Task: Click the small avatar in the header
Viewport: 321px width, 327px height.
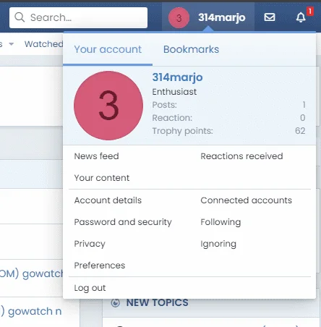Action: (179, 17)
